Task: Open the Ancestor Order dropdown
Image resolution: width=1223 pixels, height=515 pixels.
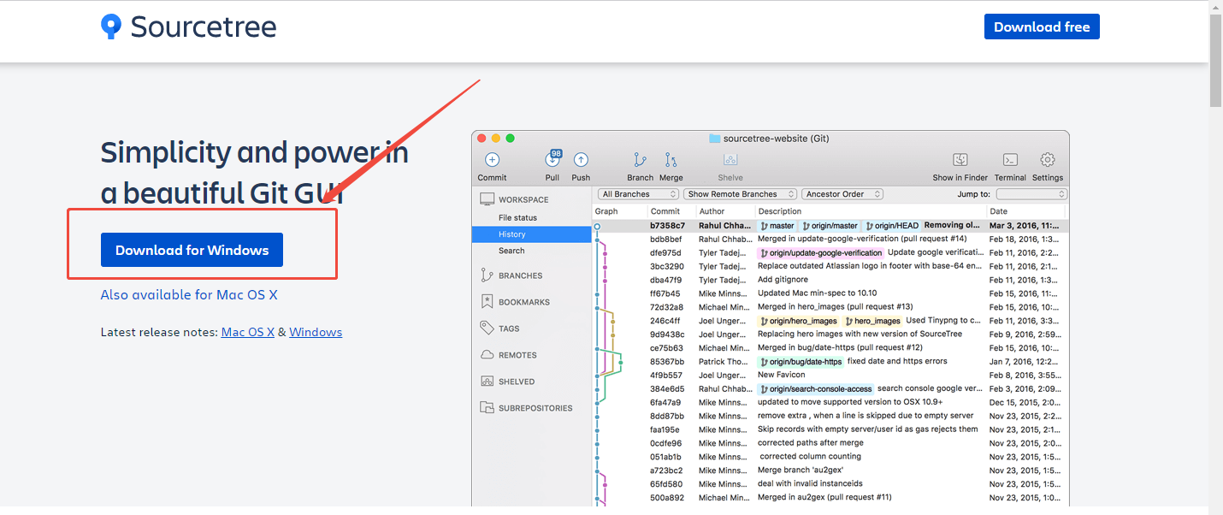Action: (x=843, y=194)
